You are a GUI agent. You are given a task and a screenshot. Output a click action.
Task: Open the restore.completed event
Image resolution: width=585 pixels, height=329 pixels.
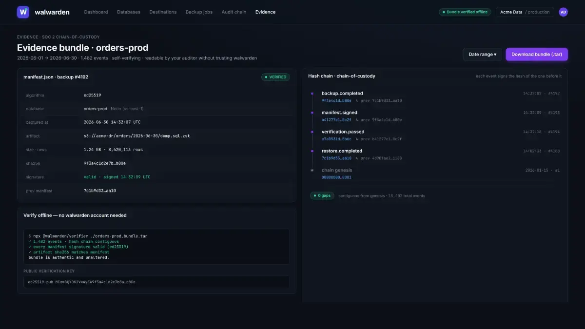(x=342, y=151)
